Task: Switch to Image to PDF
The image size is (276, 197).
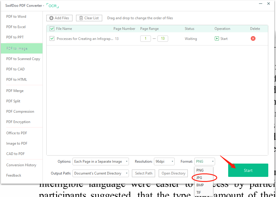Action: 17,143
